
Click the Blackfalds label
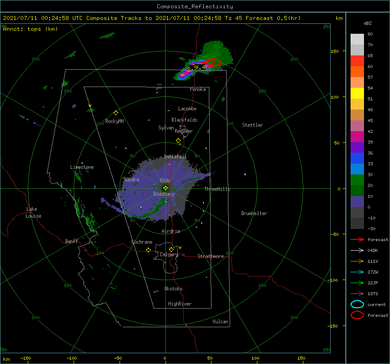tap(184, 120)
